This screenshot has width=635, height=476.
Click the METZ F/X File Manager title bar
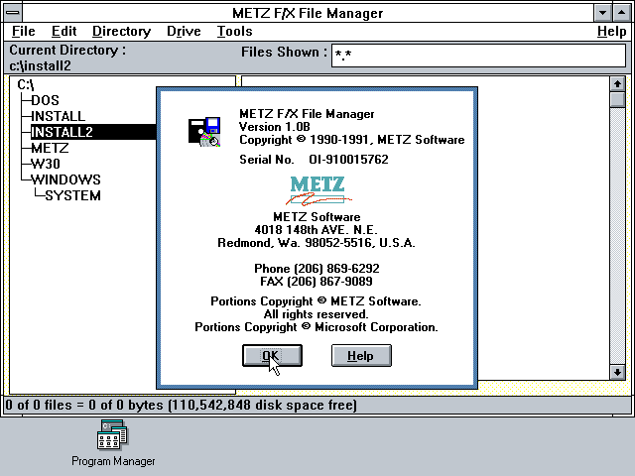[308, 13]
